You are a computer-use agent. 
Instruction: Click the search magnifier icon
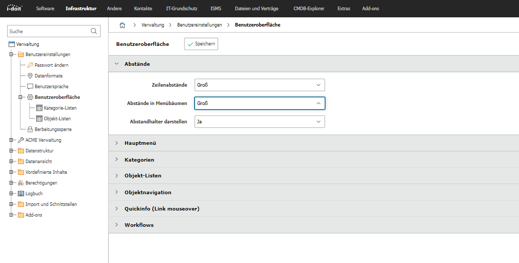pyautogui.click(x=93, y=31)
